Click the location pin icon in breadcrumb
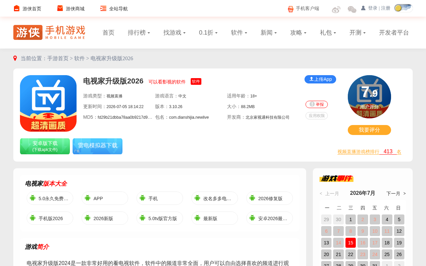Image resolution: width=426 pixels, height=266 pixels. tap(15, 59)
